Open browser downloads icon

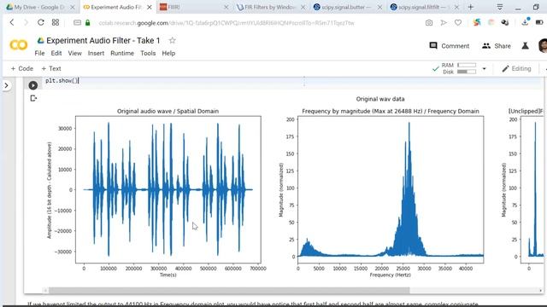point(526,22)
